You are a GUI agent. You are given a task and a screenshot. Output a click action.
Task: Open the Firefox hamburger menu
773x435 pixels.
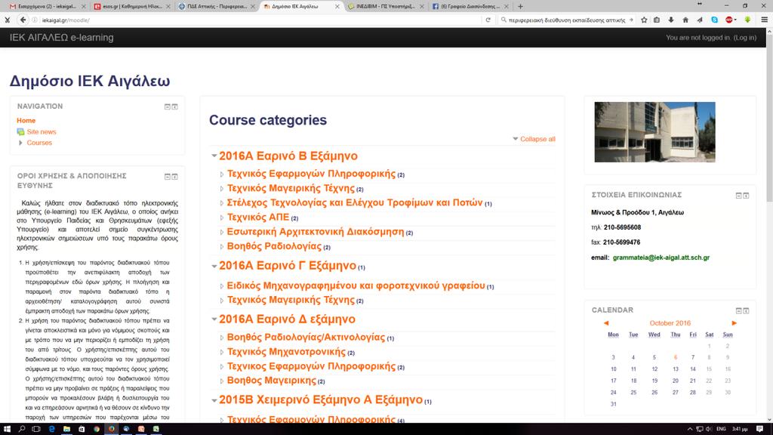764,20
